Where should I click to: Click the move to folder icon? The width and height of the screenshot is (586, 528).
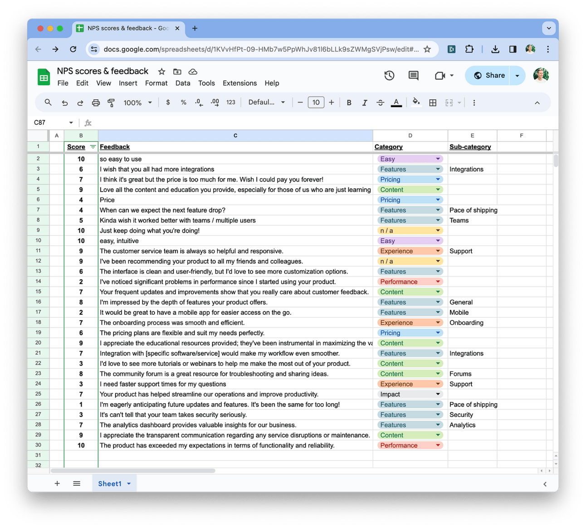(x=177, y=72)
